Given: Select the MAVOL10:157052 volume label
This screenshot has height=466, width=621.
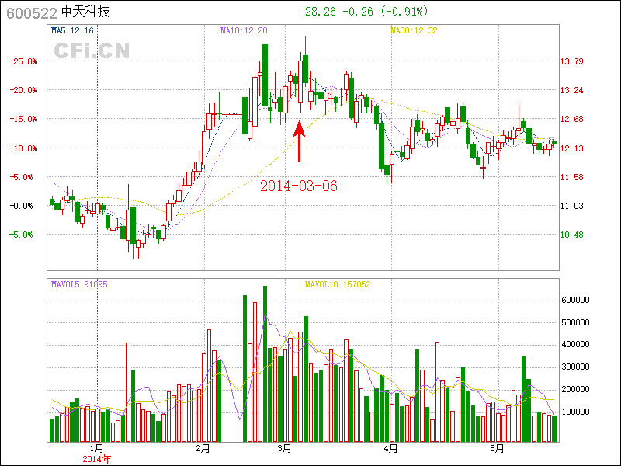Looking at the screenshot, I should pyautogui.click(x=337, y=284).
